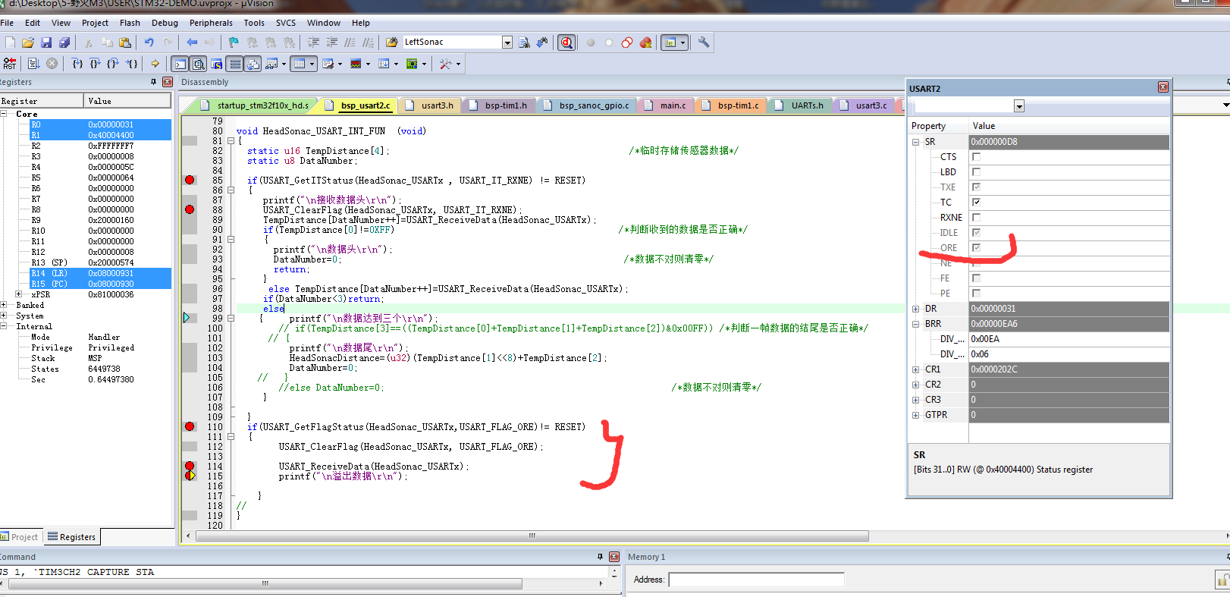Toggle the TXE checkbox in SR
Image resolution: width=1230 pixels, height=597 pixels.
976,187
